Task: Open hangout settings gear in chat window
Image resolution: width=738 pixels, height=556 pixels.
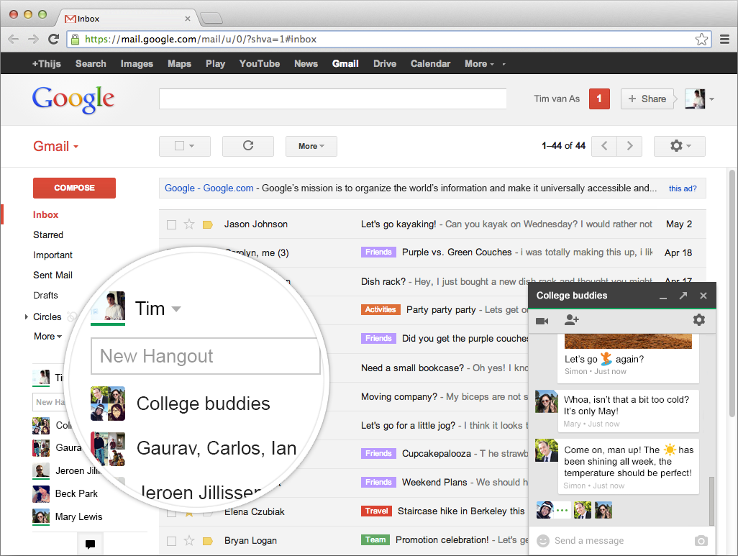Action: 698,320
